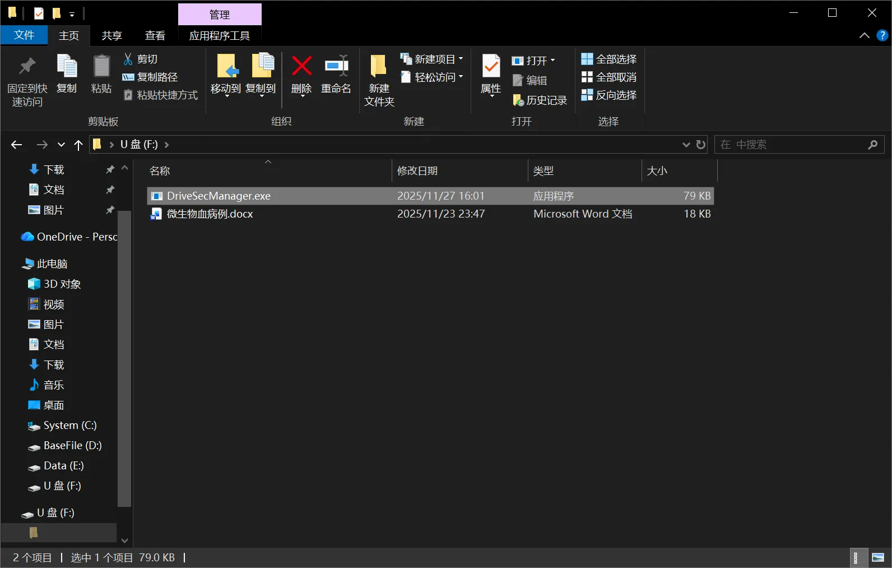Click the red Delete (删除) icon
The height and width of the screenshot is (568, 892).
coord(301,66)
